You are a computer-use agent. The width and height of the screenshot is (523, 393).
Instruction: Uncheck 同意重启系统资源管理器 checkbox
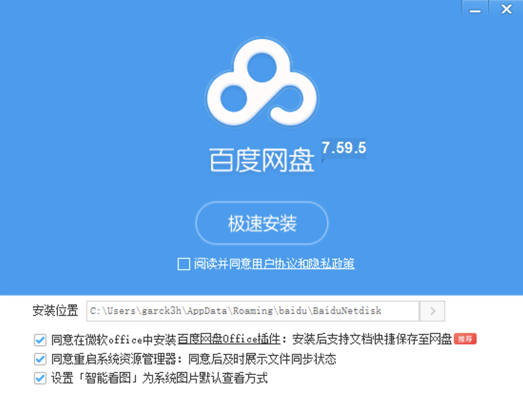pos(40,360)
